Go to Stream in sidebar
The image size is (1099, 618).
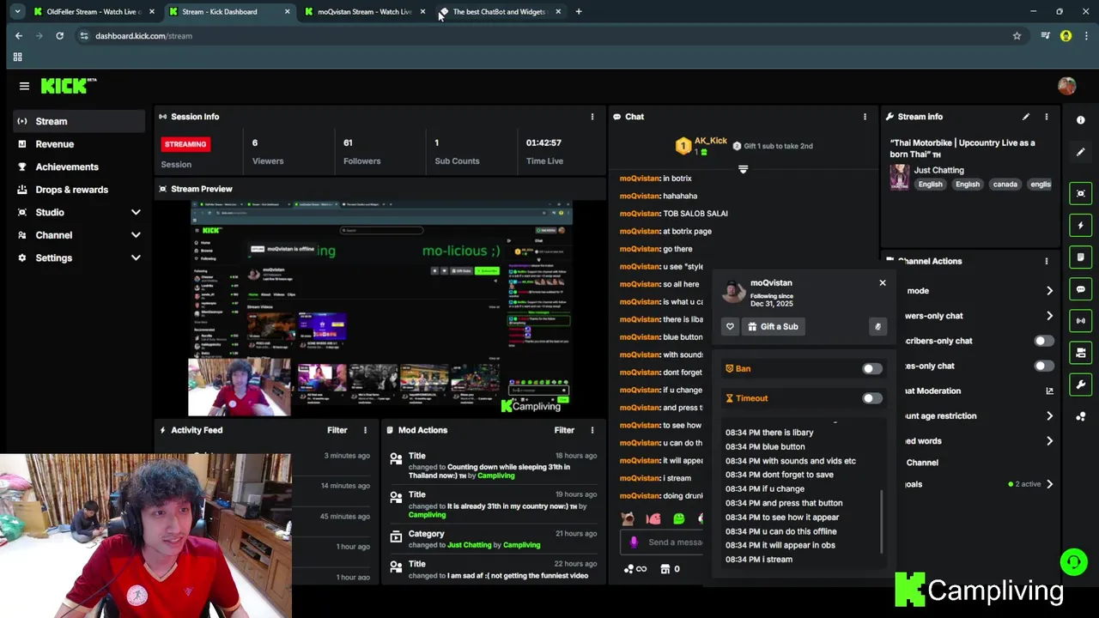(79, 121)
